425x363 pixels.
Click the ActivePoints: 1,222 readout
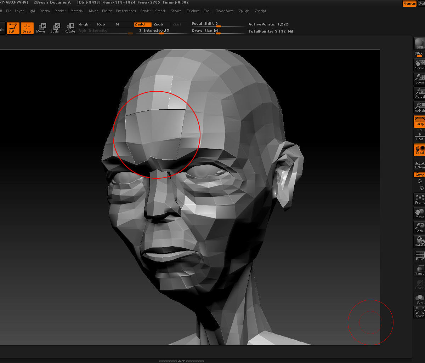click(x=268, y=24)
